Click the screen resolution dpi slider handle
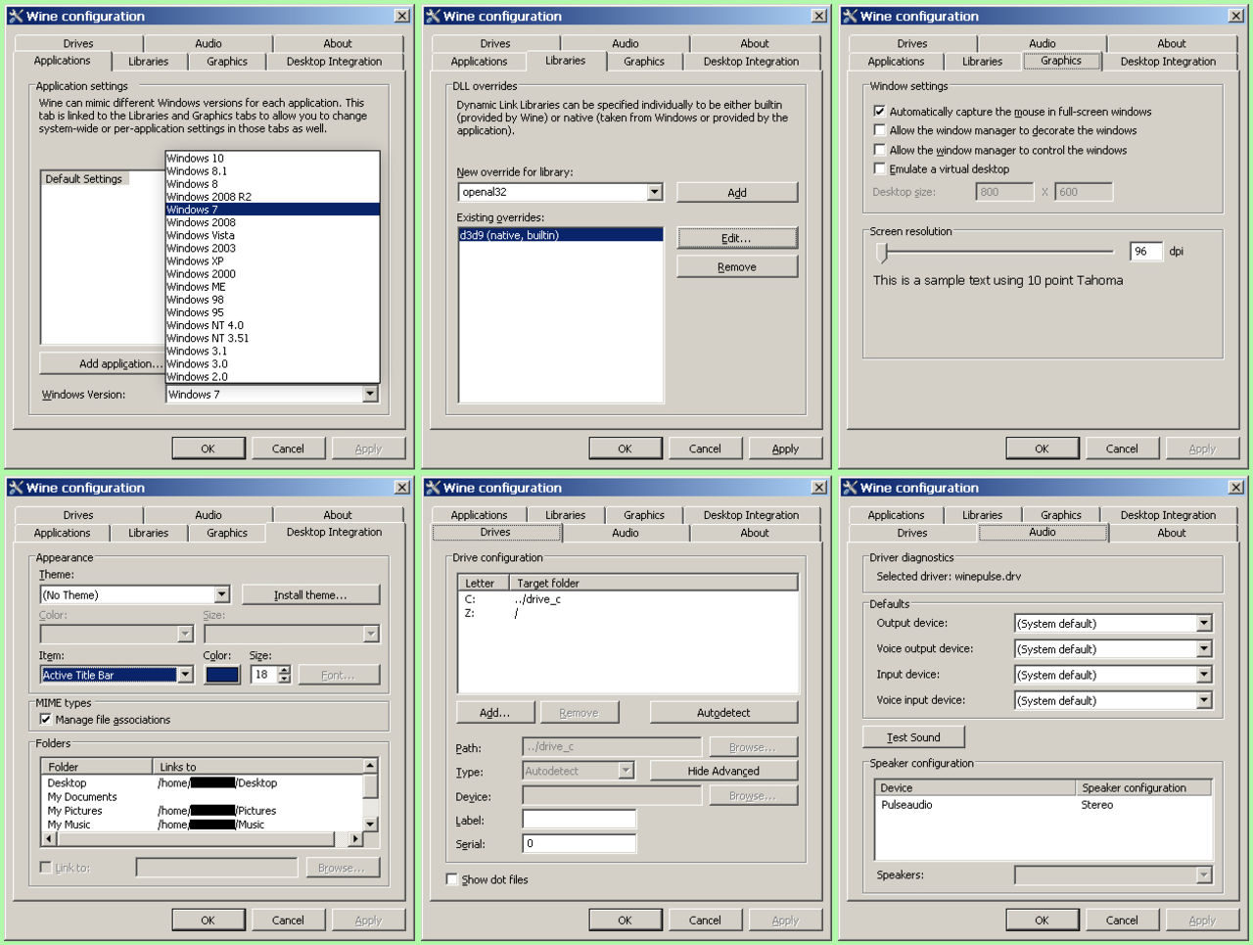Screen dimensions: 1253x945 883,252
